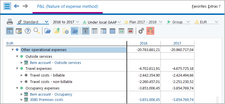Click the printer icon
225x104 pixels.
pyautogui.click(x=10, y=22)
